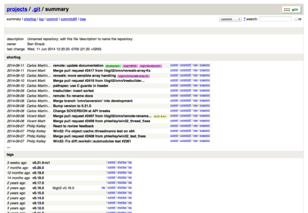The image size is (308, 213).
Task: Open the .git breadcrumb link
Action: [x=36, y=9]
